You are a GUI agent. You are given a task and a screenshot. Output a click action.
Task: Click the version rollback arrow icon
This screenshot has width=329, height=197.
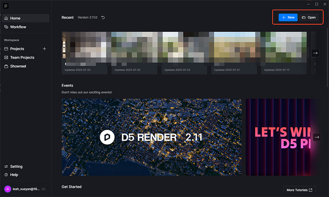tap(103, 18)
